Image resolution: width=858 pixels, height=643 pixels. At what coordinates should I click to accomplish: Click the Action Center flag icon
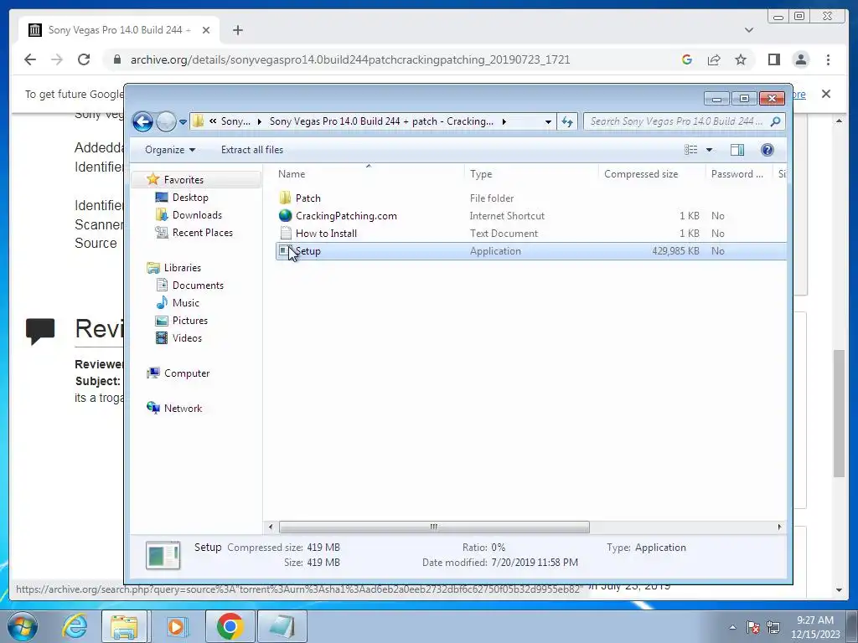[x=753, y=627]
